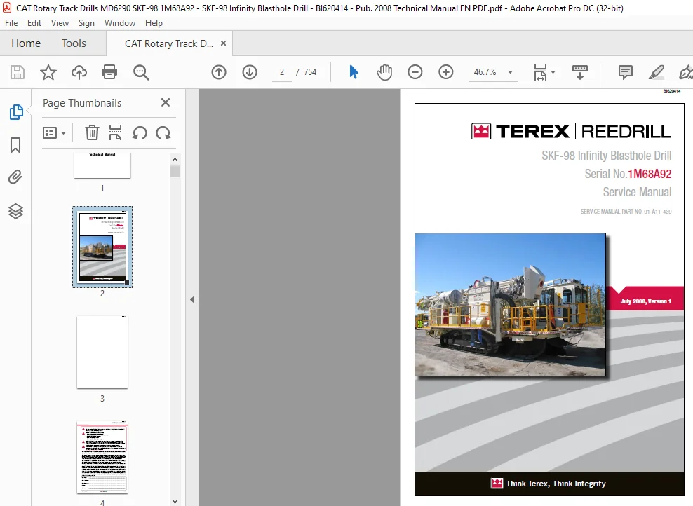The image size is (693, 506).
Task: Open the Layers panel
Action: [15, 211]
